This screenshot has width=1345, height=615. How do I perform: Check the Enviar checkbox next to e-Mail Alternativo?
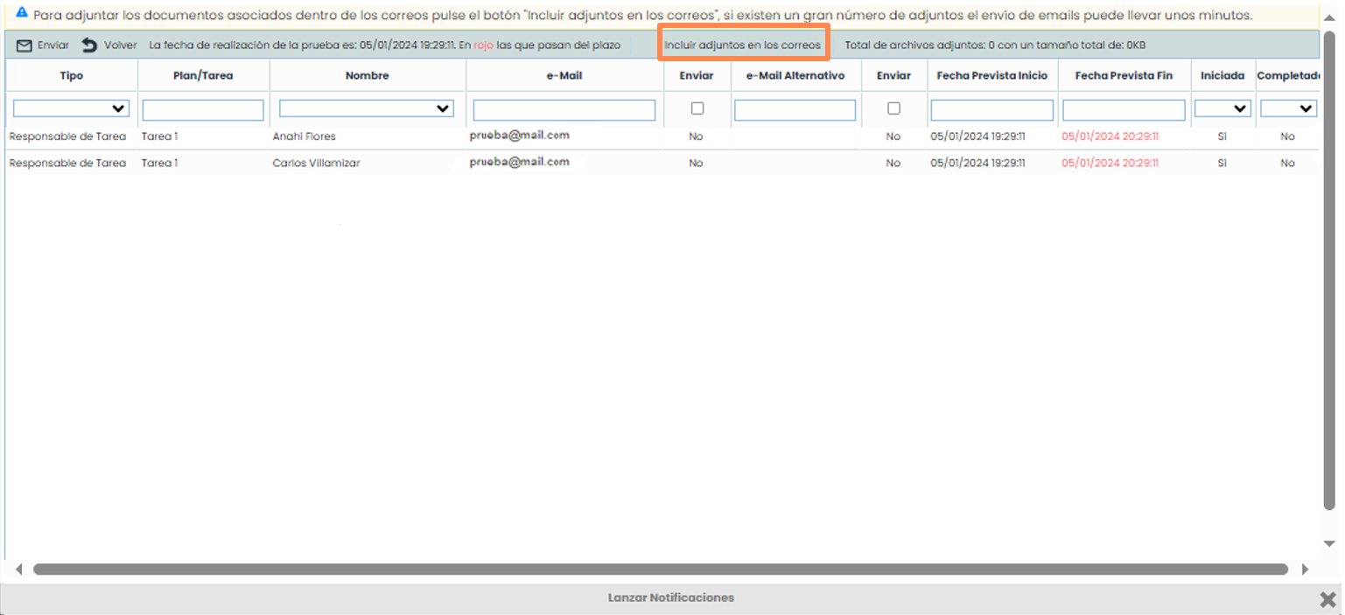[x=893, y=108]
